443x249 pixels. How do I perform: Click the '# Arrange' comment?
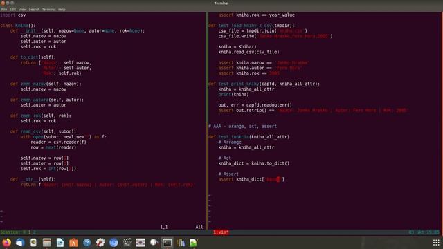point(230,142)
